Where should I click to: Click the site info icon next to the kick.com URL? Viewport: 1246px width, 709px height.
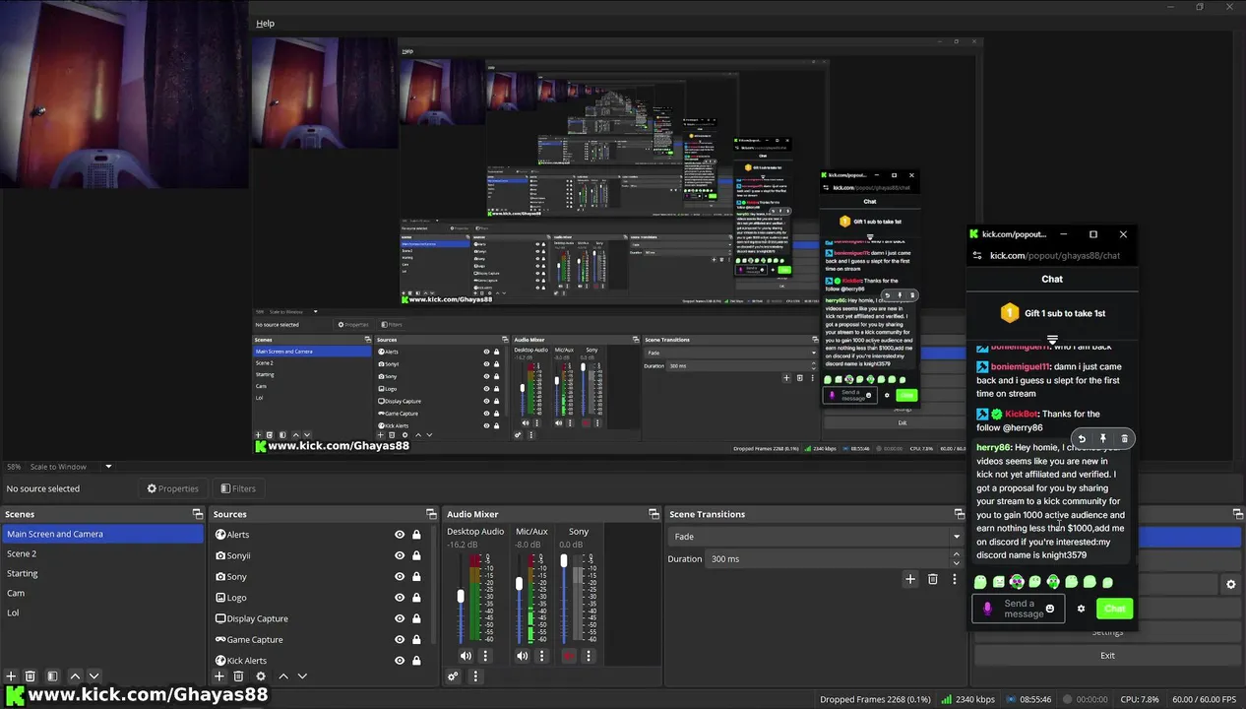(x=977, y=256)
